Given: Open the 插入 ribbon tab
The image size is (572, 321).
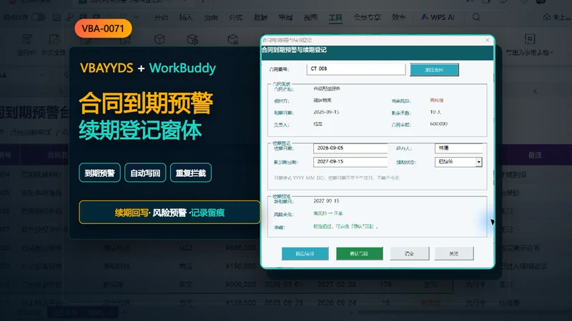Looking at the screenshot, I should (186, 17).
